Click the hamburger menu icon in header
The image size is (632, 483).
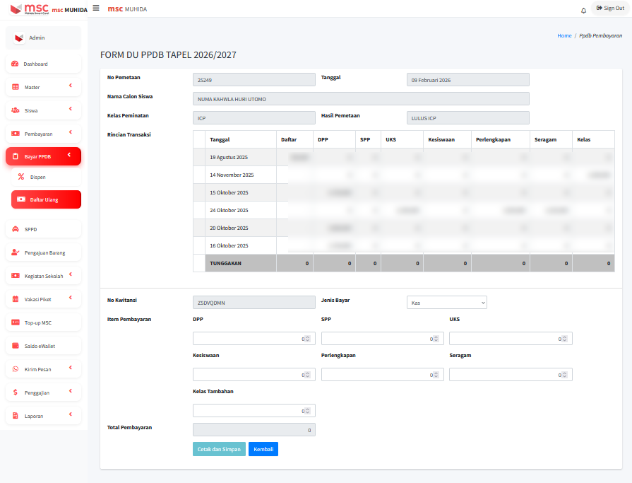coord(96,8)
